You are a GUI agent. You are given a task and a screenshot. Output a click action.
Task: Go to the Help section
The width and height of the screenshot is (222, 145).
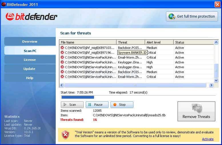click(x=30, y=78)
